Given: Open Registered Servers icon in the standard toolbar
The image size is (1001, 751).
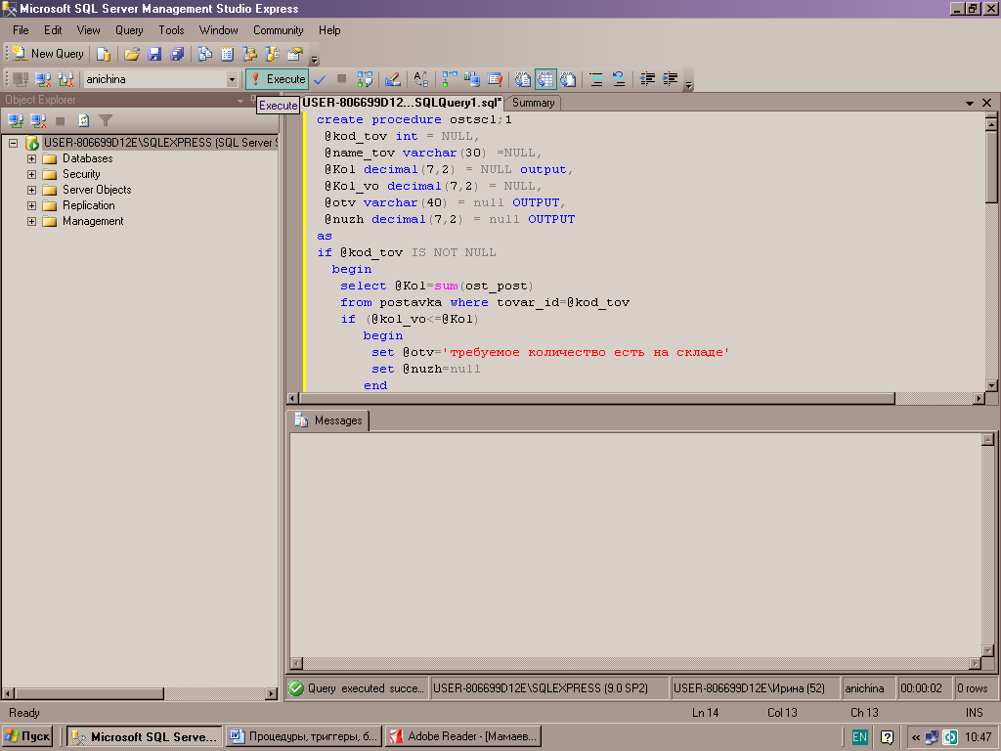Looking at the screenshot, I should pos(205,55).
